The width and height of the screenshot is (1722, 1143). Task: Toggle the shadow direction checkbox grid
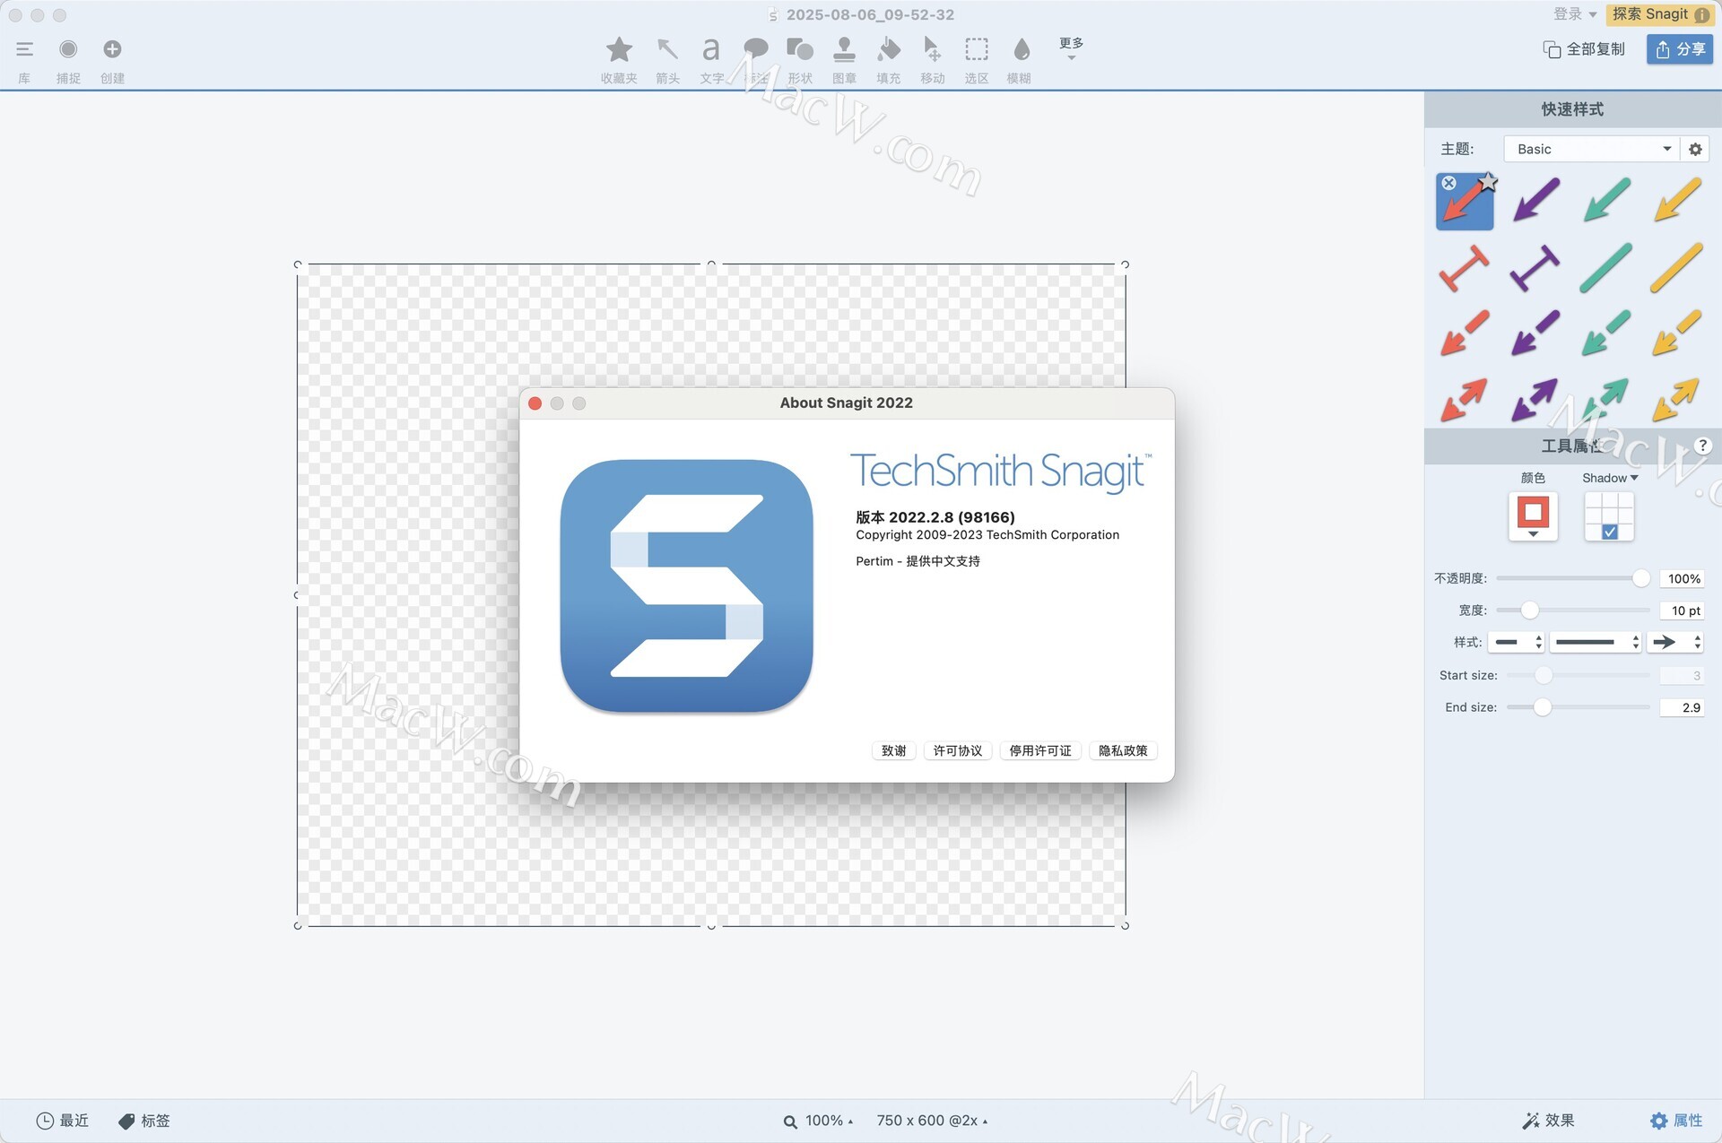click(x=1609, y=516)
